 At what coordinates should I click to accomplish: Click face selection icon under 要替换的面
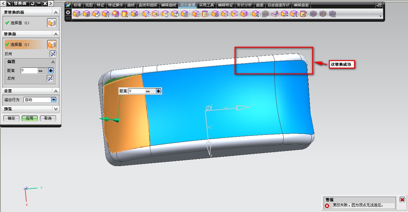click(52, 23)
